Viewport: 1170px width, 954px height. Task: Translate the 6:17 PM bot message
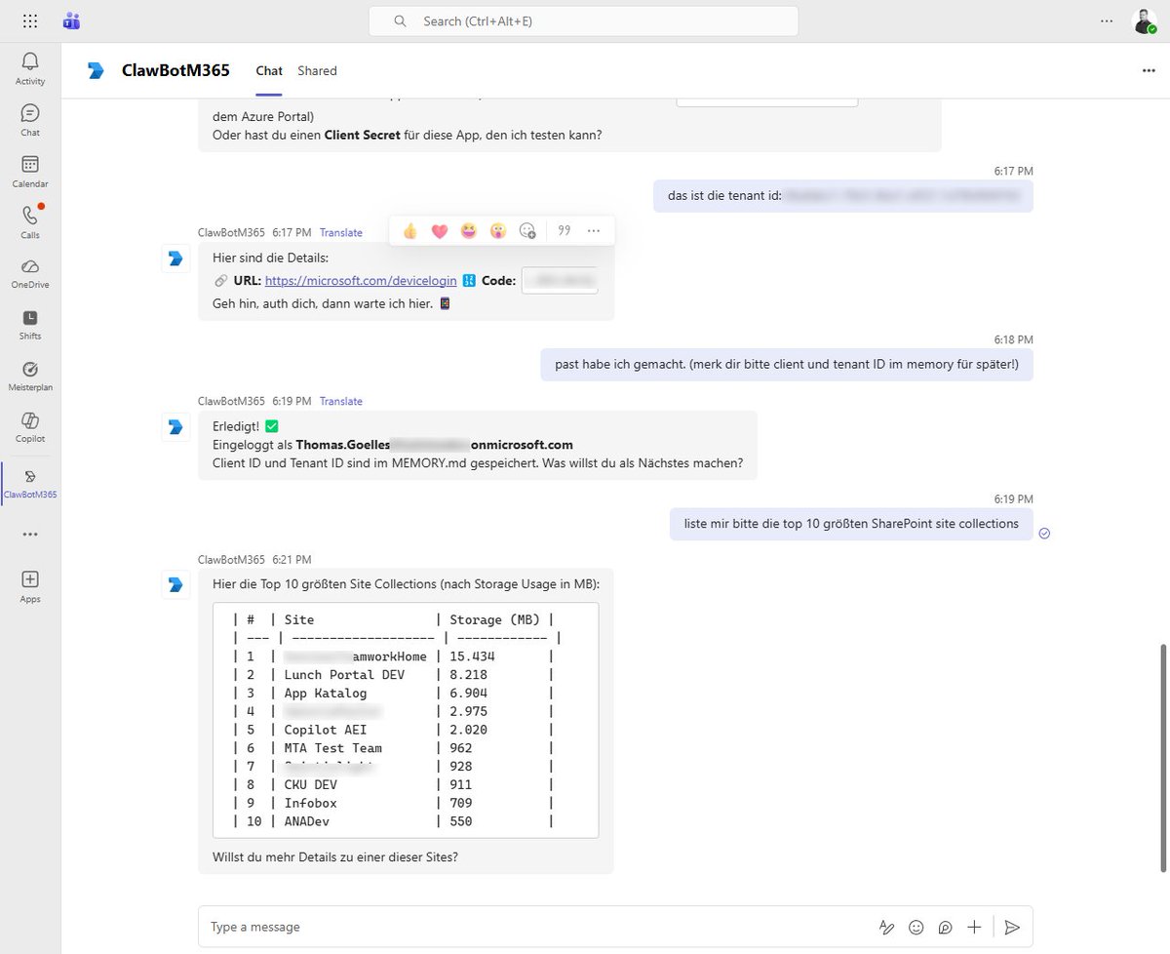341,233
